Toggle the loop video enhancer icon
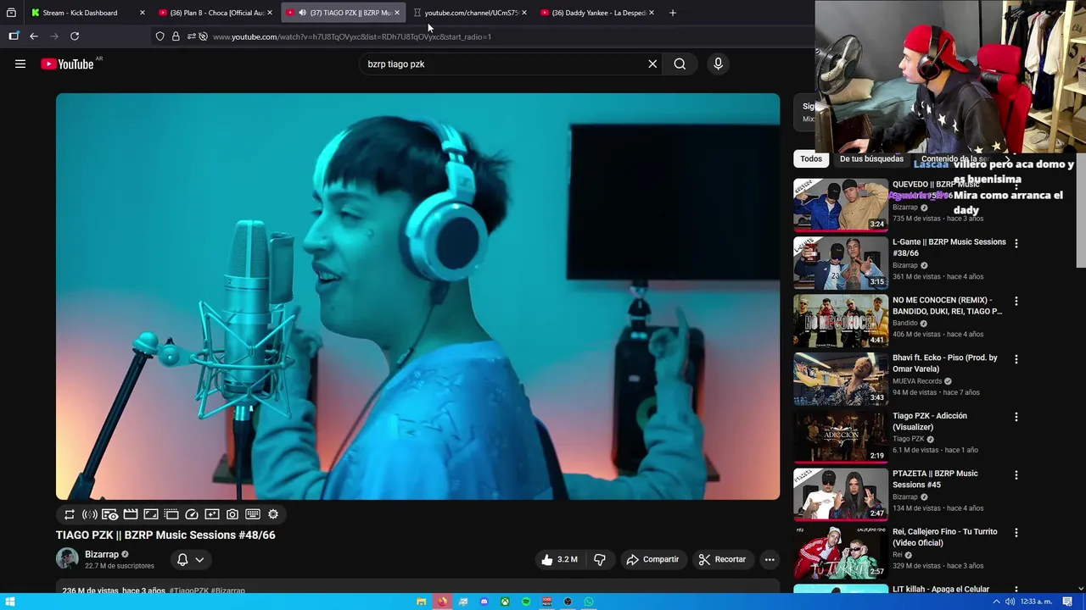Screen dimensions: 1086x610 [x=70, y=514]
